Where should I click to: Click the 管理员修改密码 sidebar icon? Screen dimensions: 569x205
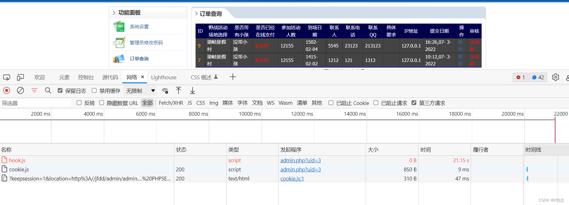[119, 42]
